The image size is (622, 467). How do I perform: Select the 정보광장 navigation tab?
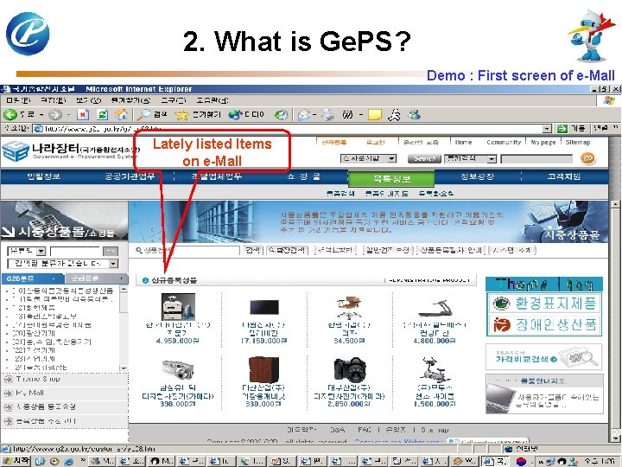(477, 176)
